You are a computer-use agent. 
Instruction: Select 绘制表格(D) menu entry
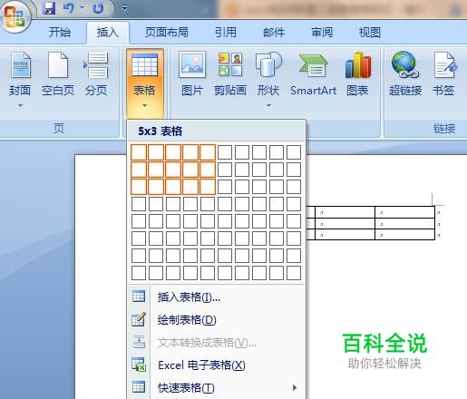point(217,319)
